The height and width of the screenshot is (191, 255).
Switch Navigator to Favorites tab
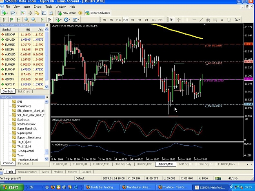click(x=24, y=163)
